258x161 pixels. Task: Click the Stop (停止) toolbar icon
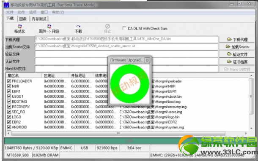(107, 26)
